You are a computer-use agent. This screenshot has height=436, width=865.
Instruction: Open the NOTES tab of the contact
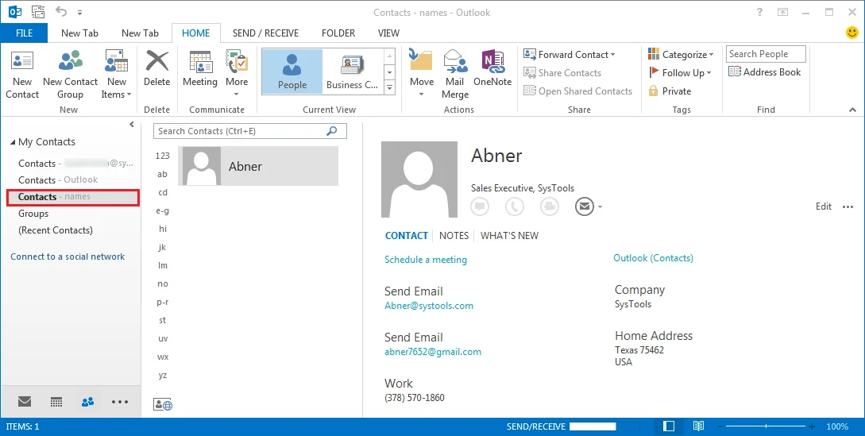point(454,236)
